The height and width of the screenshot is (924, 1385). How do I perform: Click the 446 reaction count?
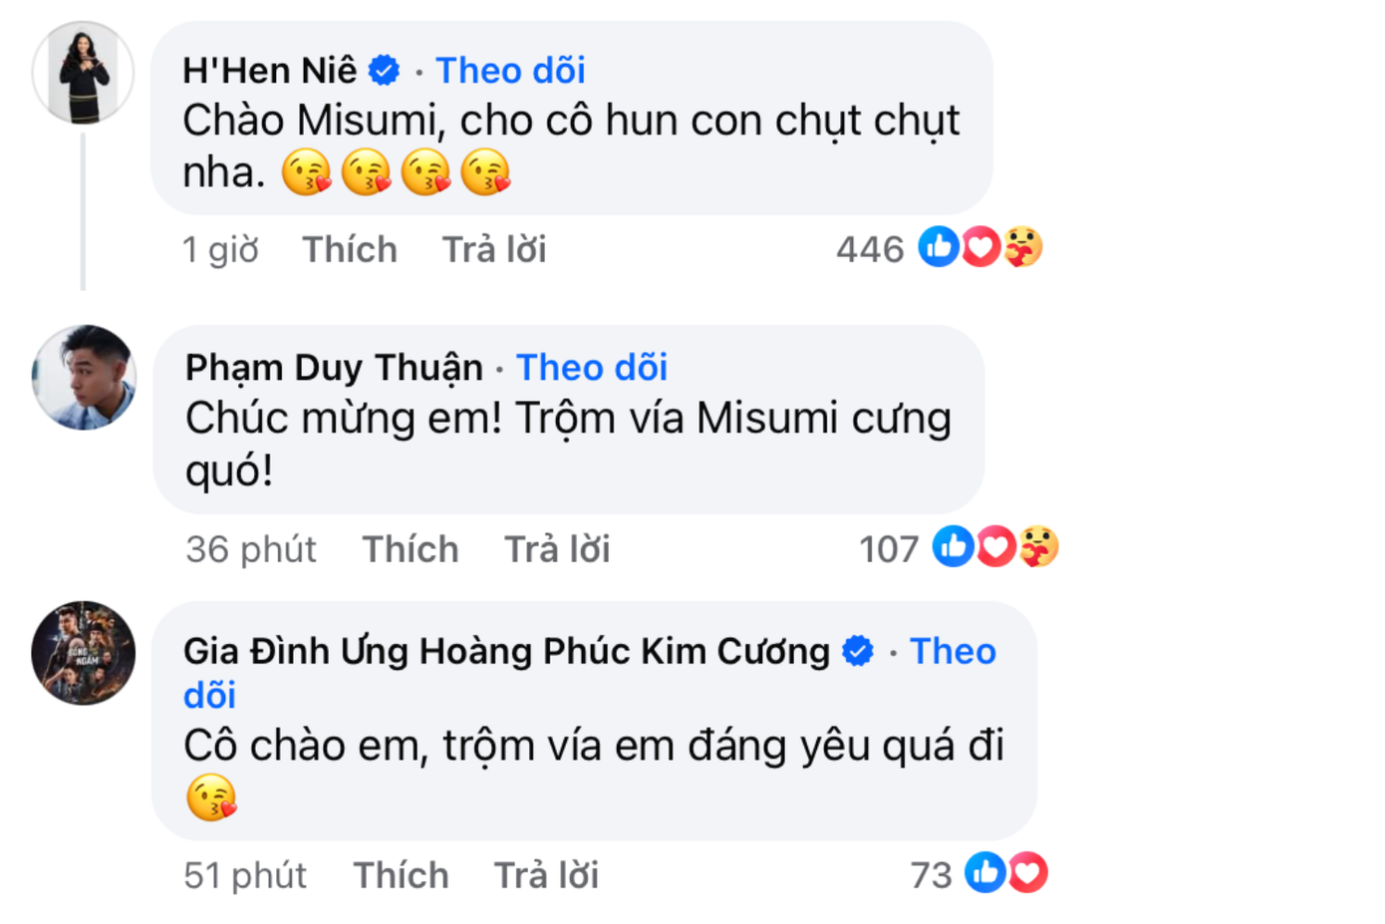(x=869, y=248)
